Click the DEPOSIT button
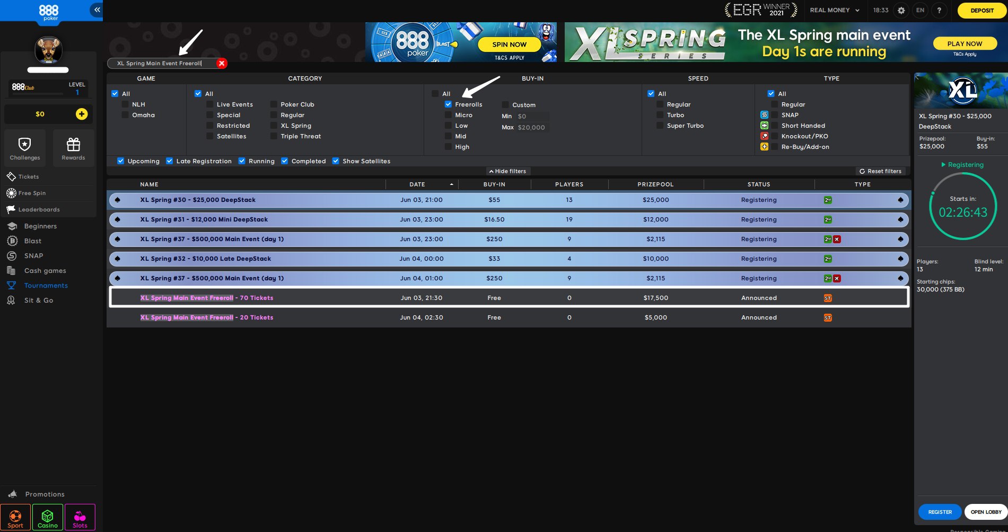The height and width of the screenshot is (532, 1008). pos(982,10)
